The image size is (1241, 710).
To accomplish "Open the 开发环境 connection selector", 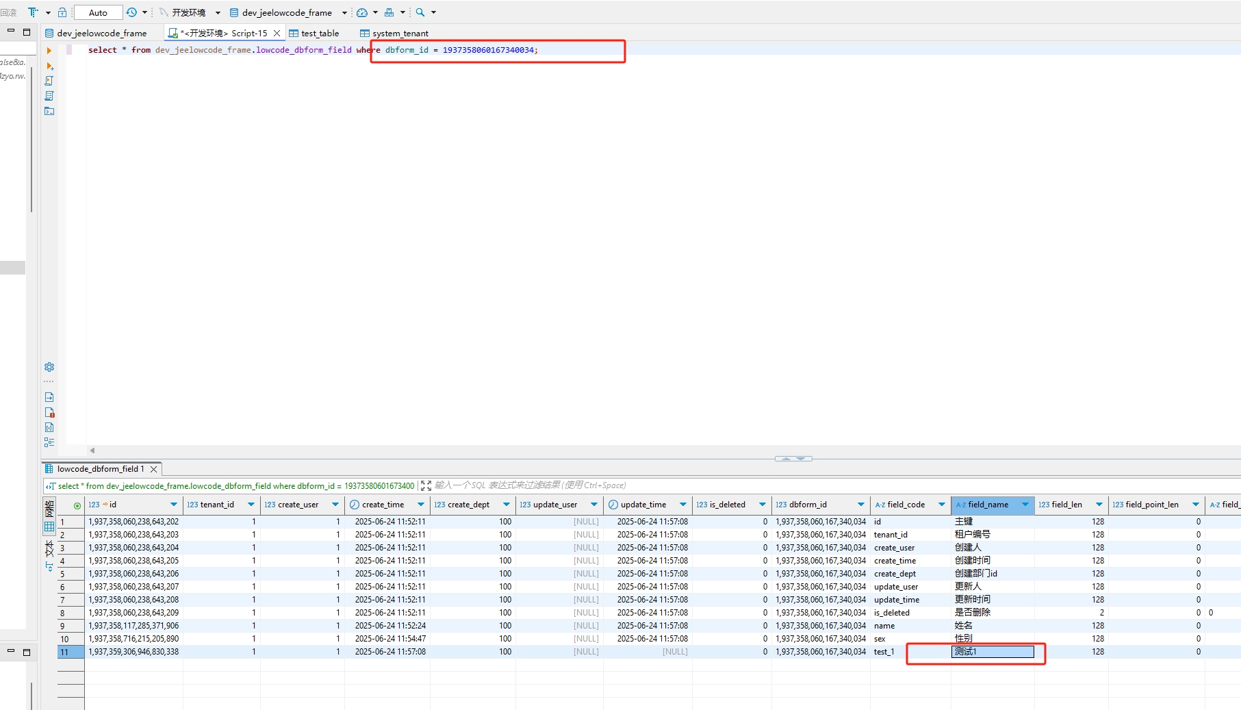I will (190, 12).
